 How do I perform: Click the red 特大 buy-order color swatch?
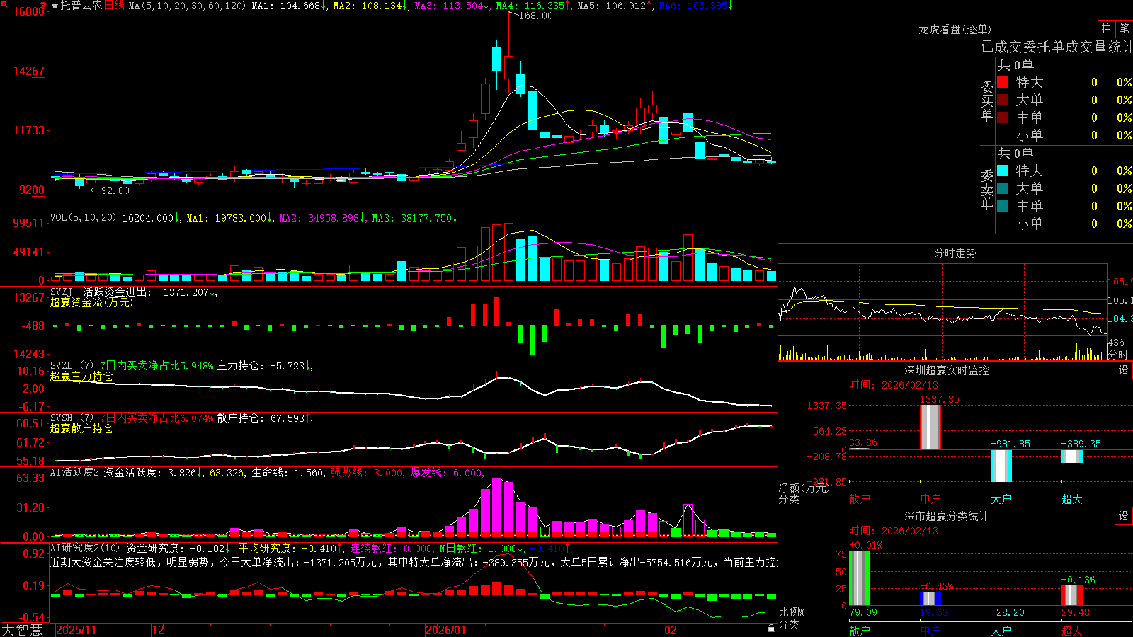tap(1003, 82)
